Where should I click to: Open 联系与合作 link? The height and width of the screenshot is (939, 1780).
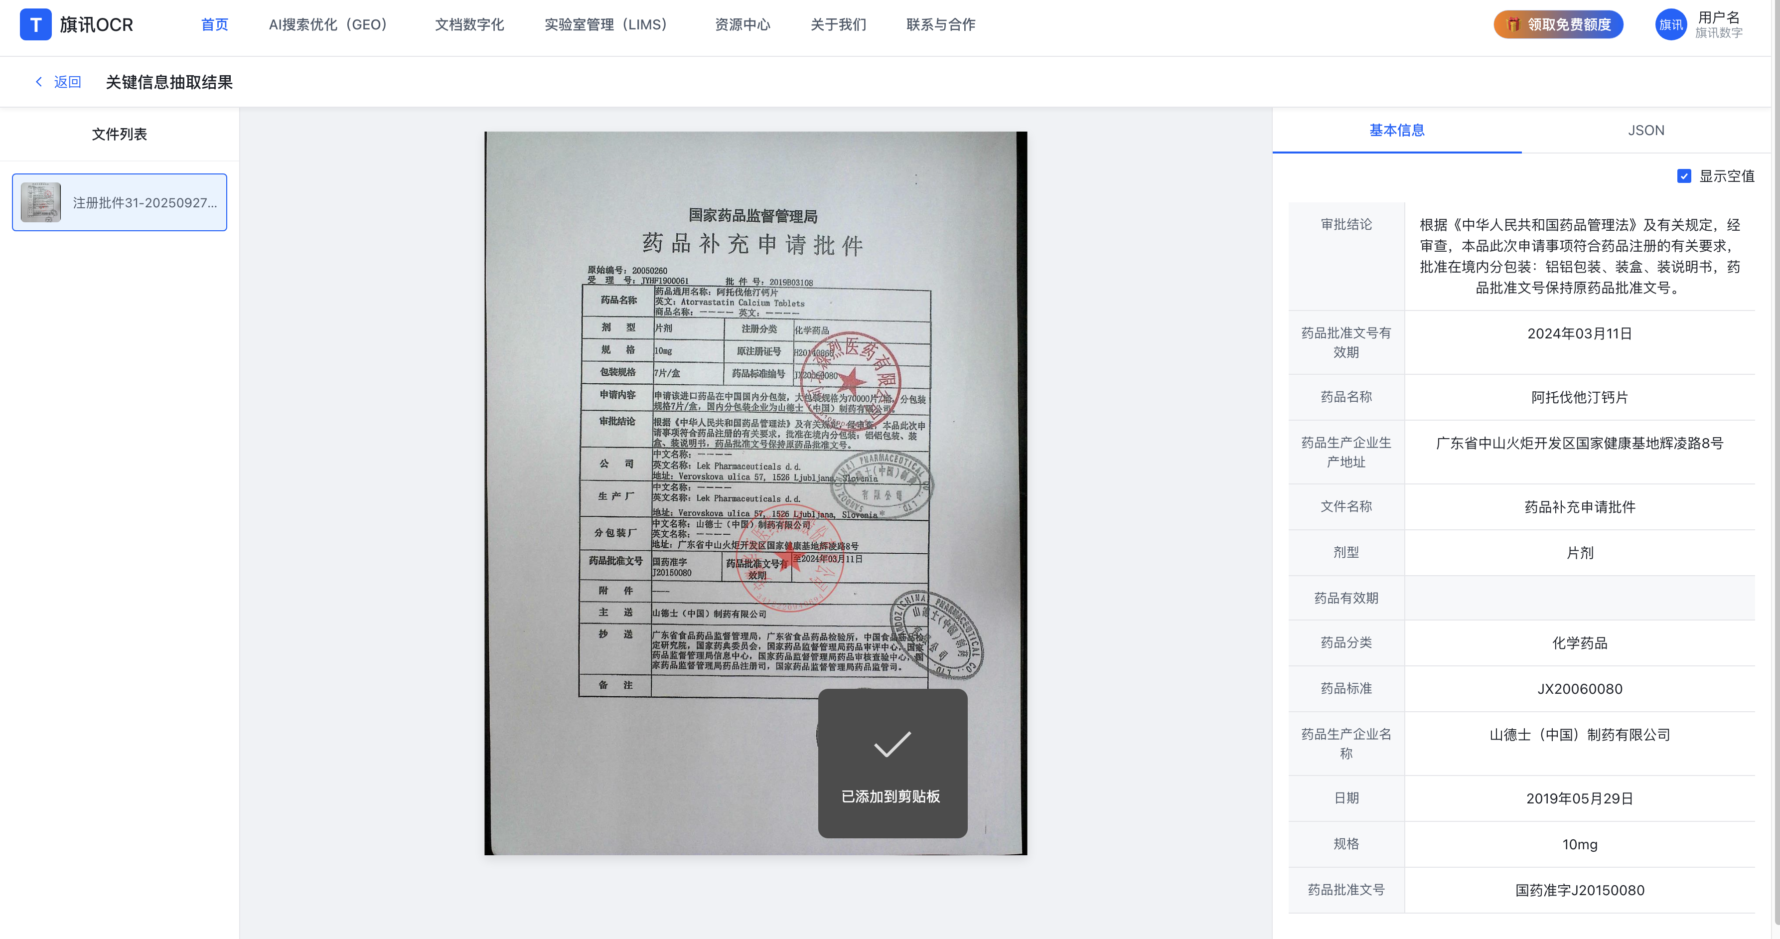pos(940,25)
